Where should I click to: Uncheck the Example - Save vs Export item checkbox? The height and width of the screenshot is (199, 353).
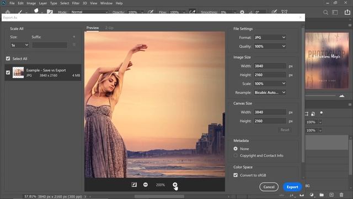pos(8,72)
